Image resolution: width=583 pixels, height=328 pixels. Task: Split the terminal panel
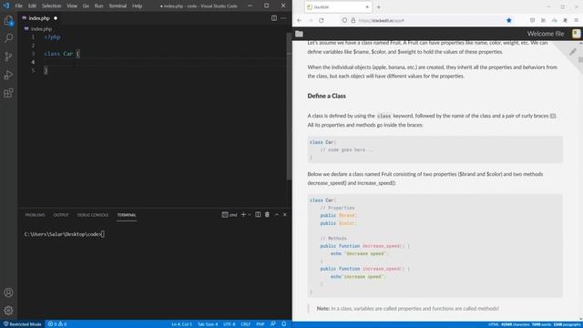pos(258,215)
